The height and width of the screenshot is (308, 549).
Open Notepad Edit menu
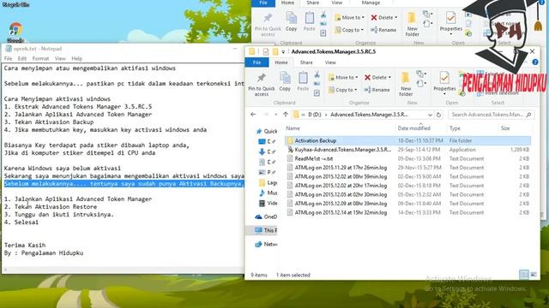[x=22, y=58]
